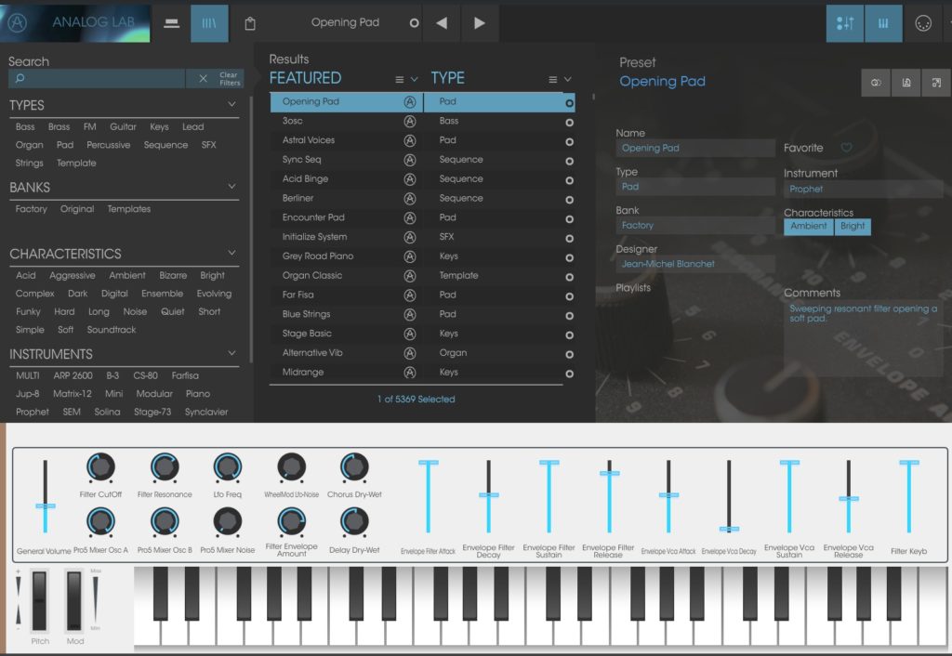The height and width of the screenshot is (656, 952).
Task: Click the Envelope Filter Decay slider
Action: pos(488,496)
